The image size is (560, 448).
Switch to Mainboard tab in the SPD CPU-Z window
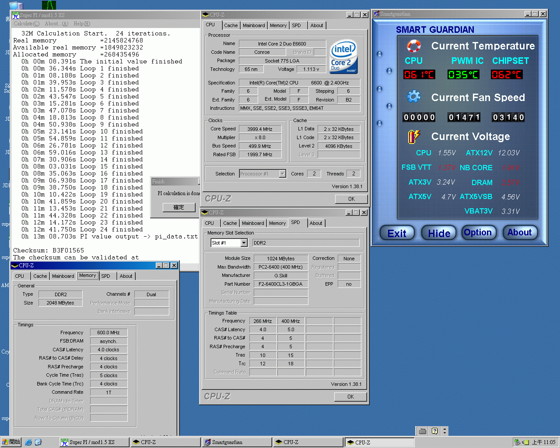click(x=253, y=223)
